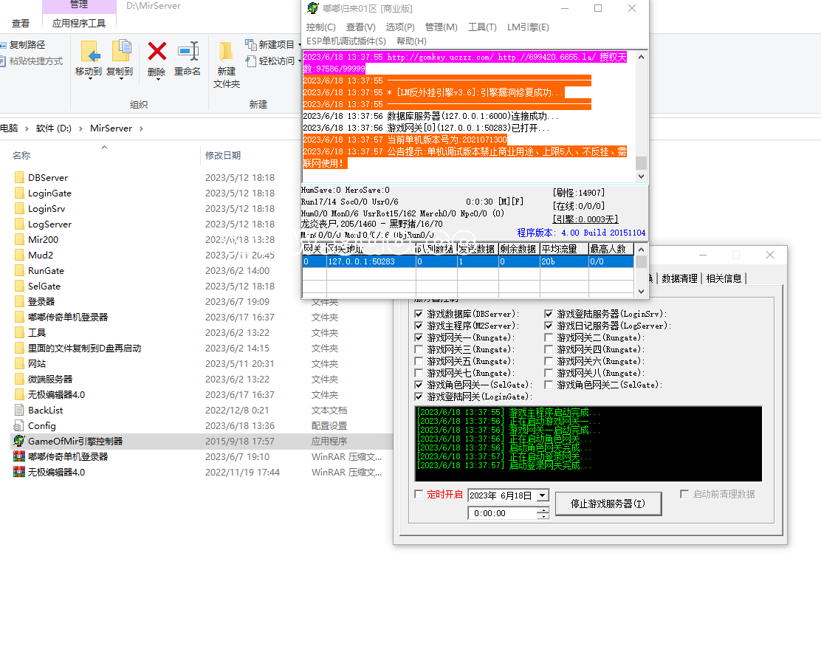821x652 pixels.
Task: Click the 复制到 (Copy to) icon
Action: click(x=122, y=52)
